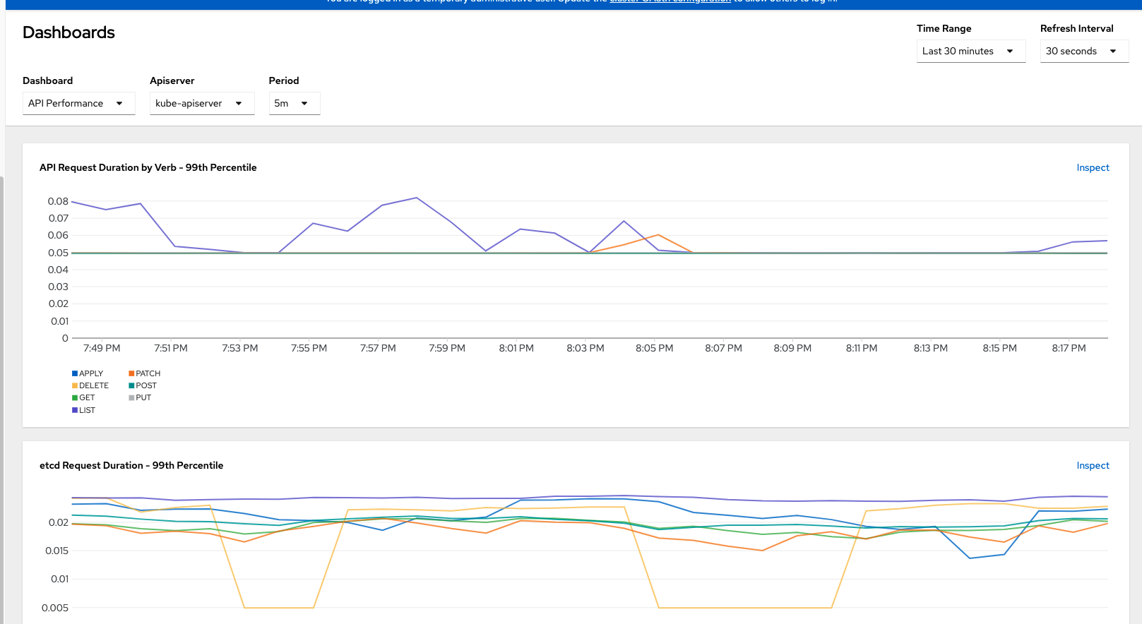
Task: Open the Last 30 minutes time range dropdown
Action: point(970,51)
